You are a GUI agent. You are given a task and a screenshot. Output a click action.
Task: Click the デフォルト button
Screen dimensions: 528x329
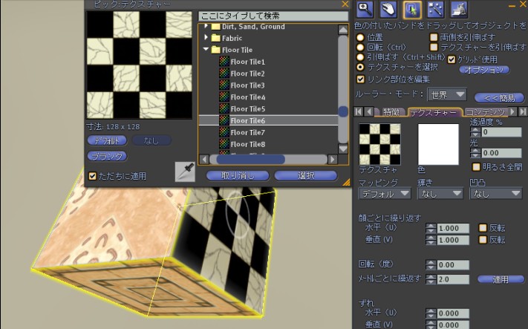coord(107,140)
